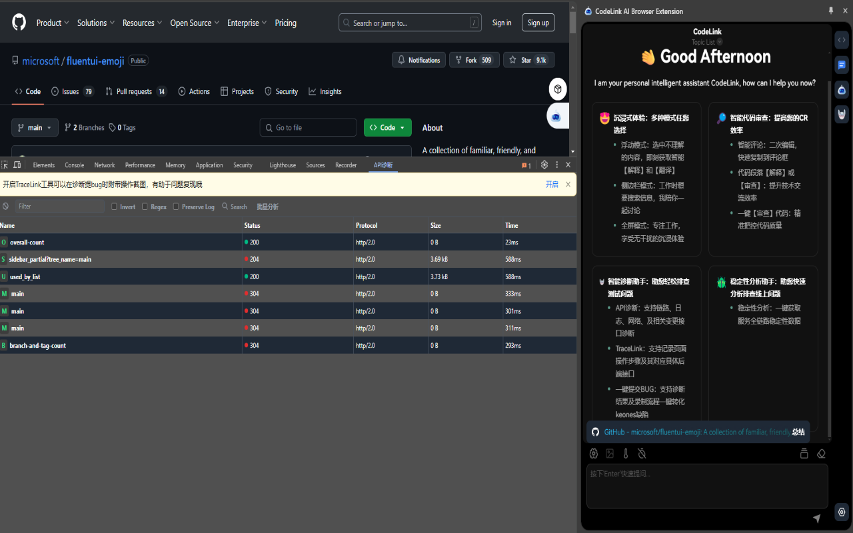Image resolution: width=853 pixels, height=533 pixels.
Task: Turn on Preserve Log checkbox
Action: click(177, 207)
